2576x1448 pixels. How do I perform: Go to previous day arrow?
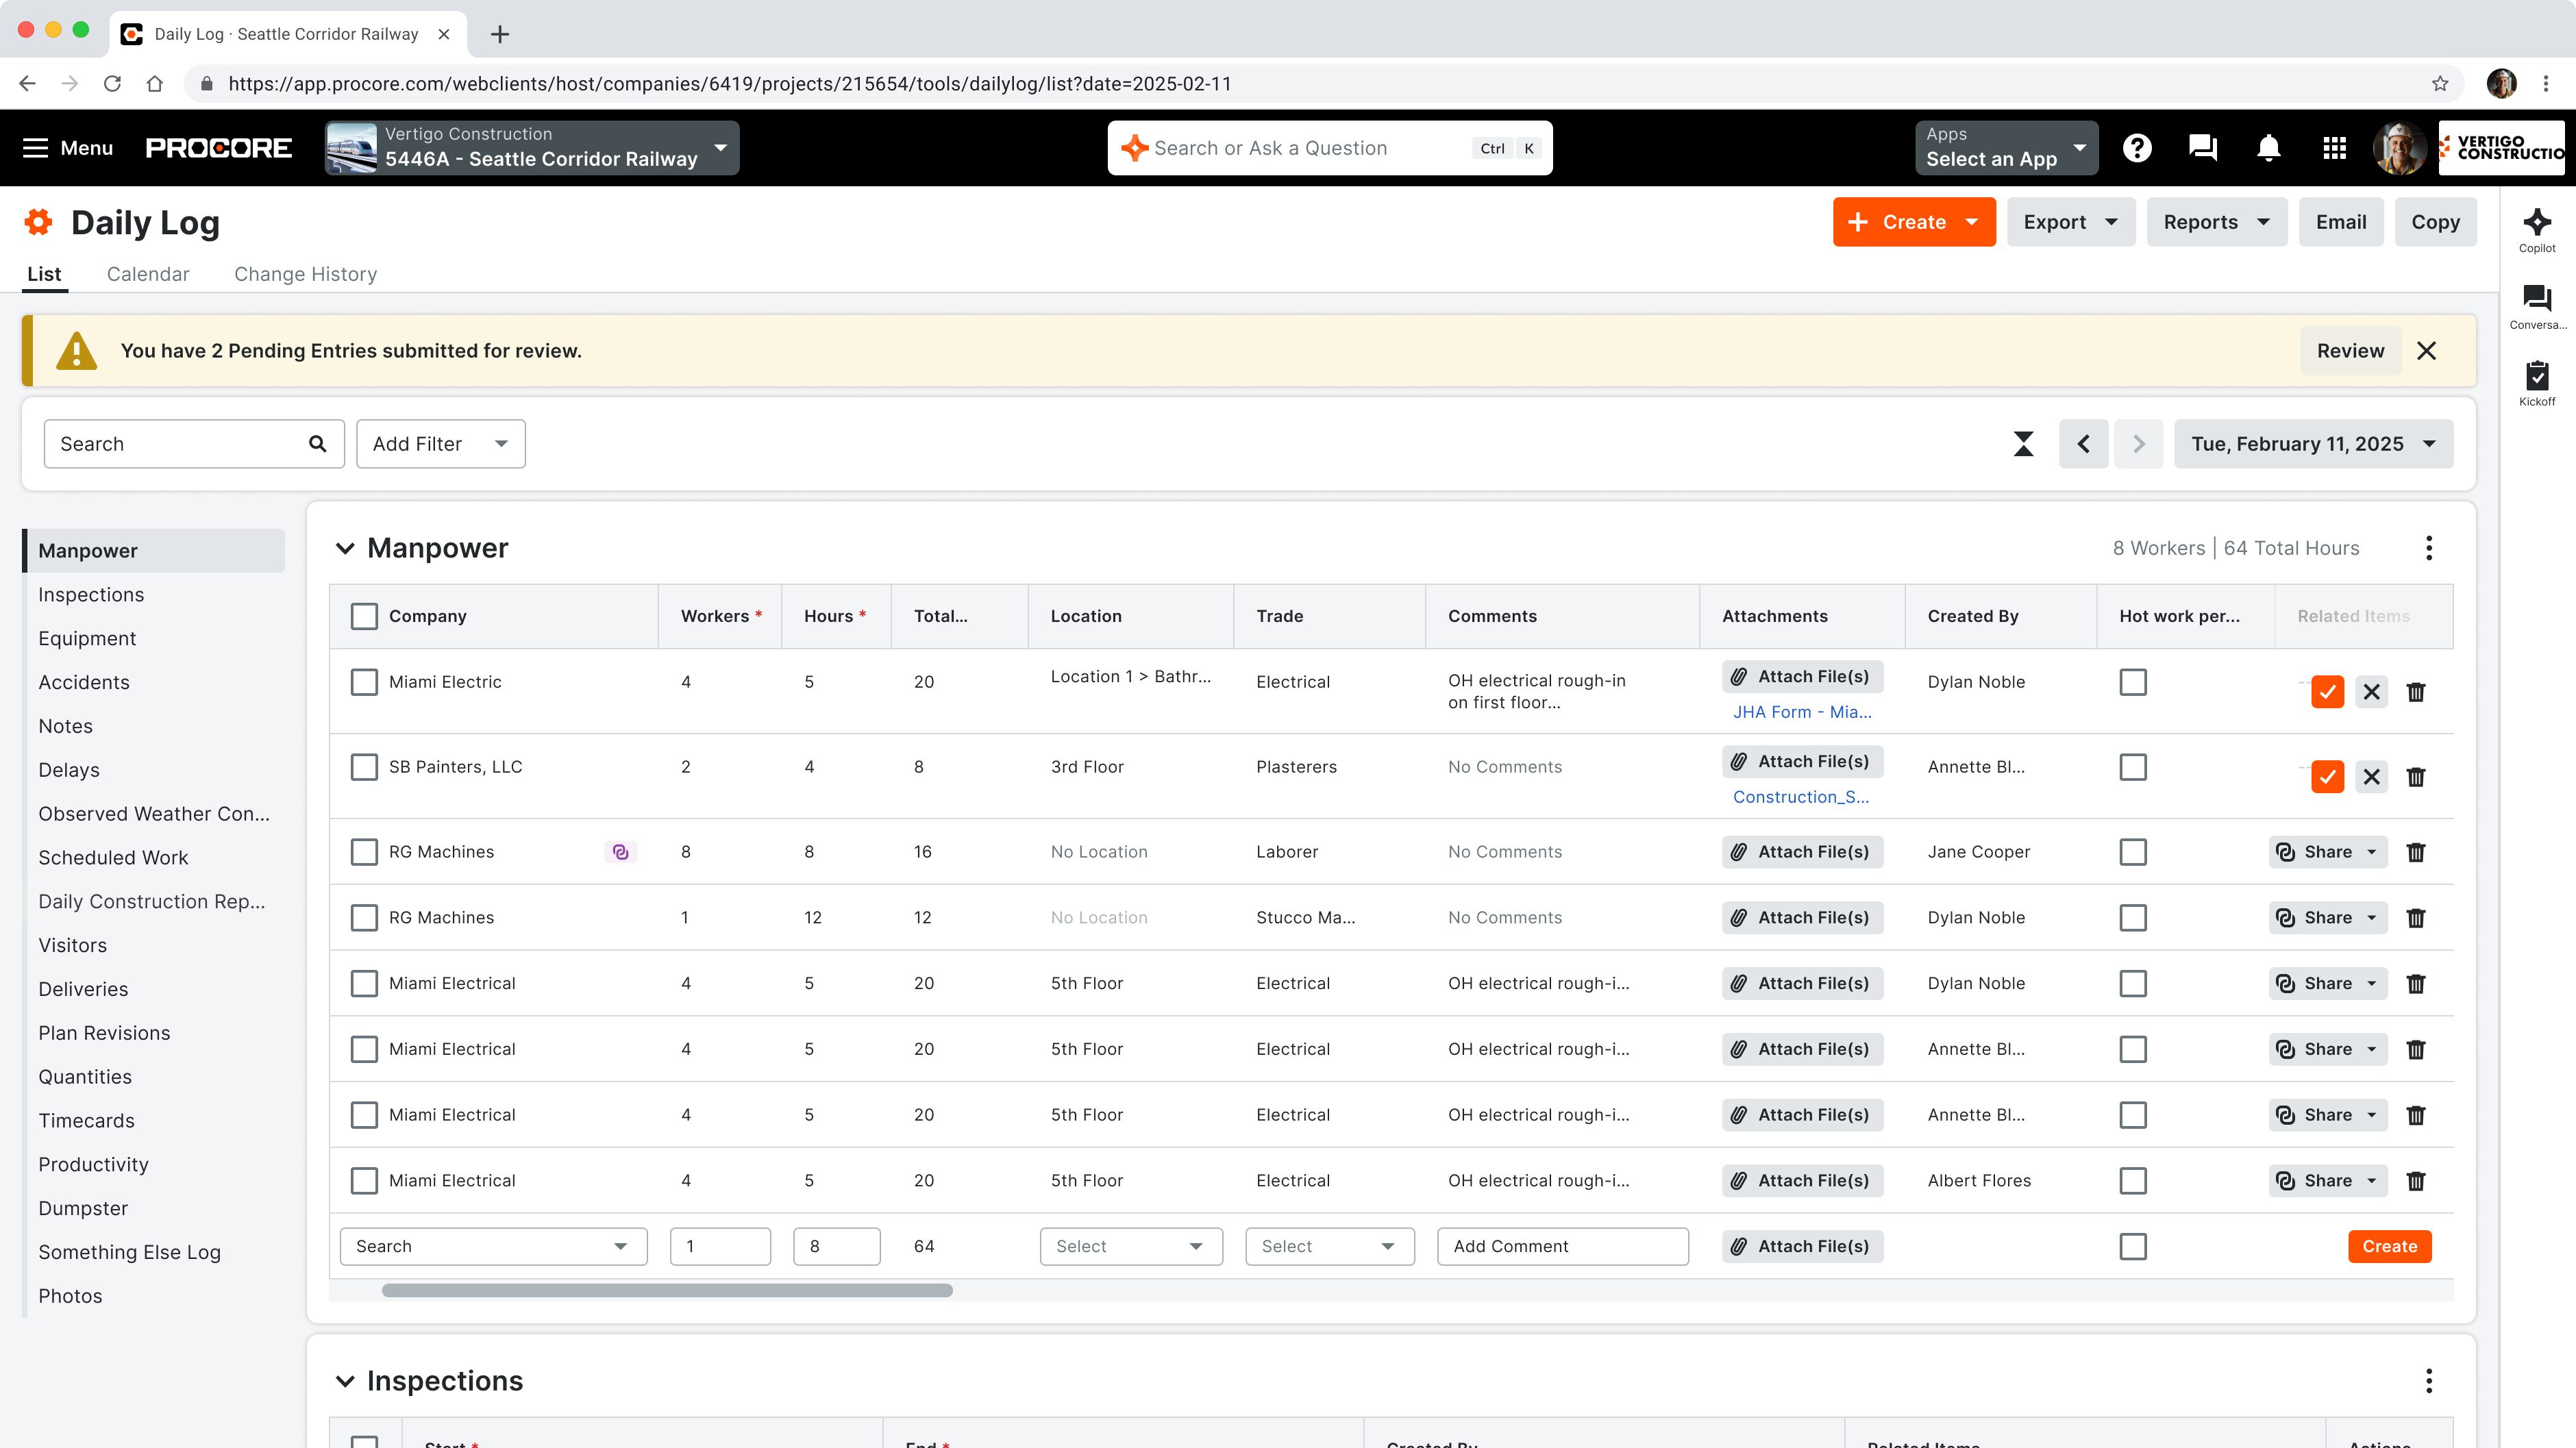click(2083, 444)
